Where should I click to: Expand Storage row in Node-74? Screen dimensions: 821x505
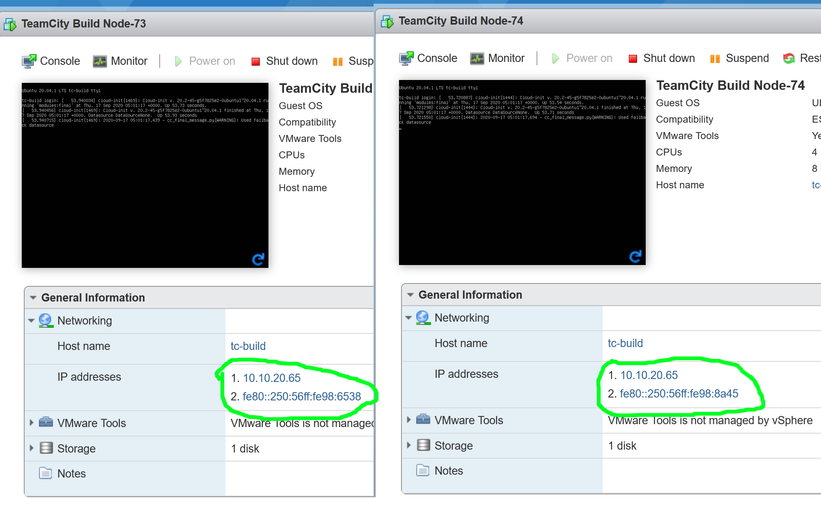pyautogui.click(x=409, y=445)
